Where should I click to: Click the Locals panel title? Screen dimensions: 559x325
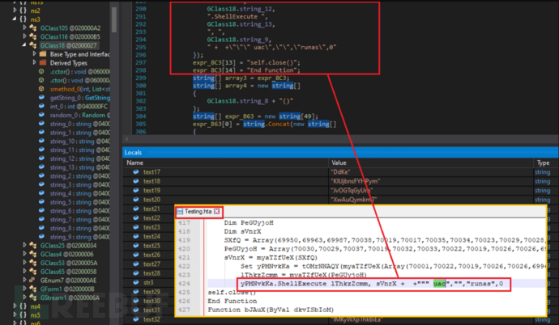pyautogui.click(x=133, y=153)
